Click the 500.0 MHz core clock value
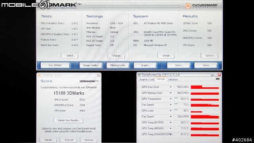The image size is (254, 143). (183, 87)
